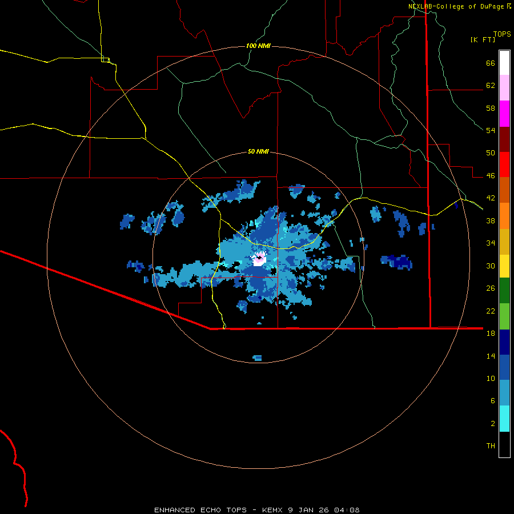Select the "10" legend number

coord(491,378)
